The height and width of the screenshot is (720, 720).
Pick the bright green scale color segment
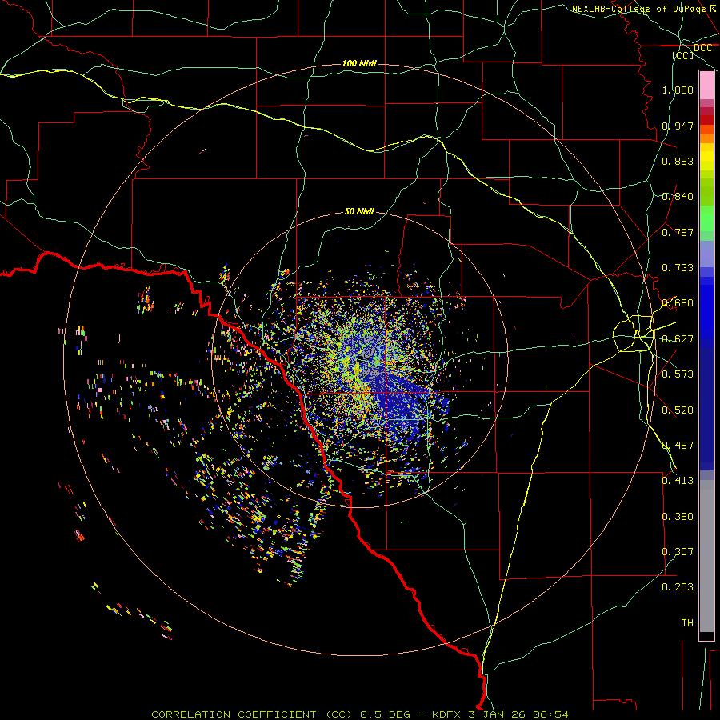[x=706, y=218]
